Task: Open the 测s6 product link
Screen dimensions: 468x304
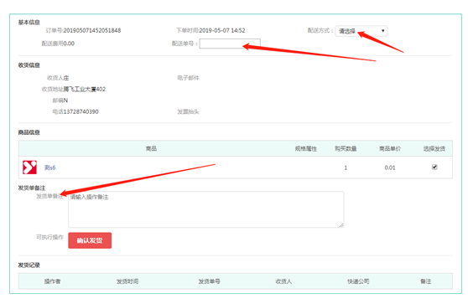Action: click(49, 167)
